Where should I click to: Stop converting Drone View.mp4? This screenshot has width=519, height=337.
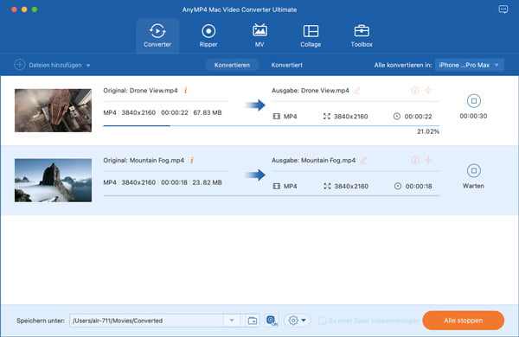[x=474, y=101]
